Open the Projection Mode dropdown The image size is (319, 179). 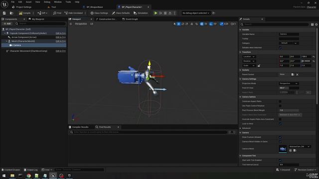click(289, 84)
